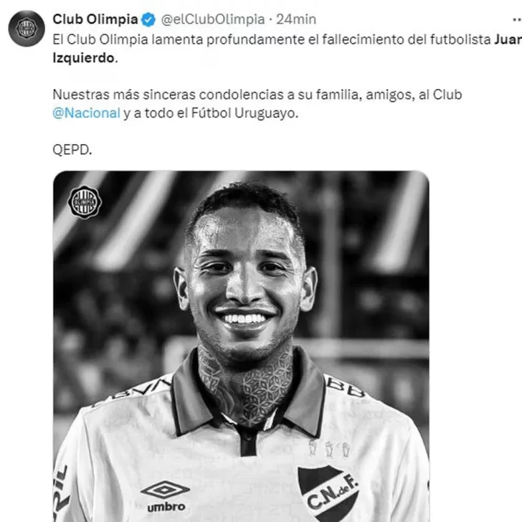This screenshot has width=522, height=522.
Task: Click the blue verified badge
Action: click(x=148, y=19)
